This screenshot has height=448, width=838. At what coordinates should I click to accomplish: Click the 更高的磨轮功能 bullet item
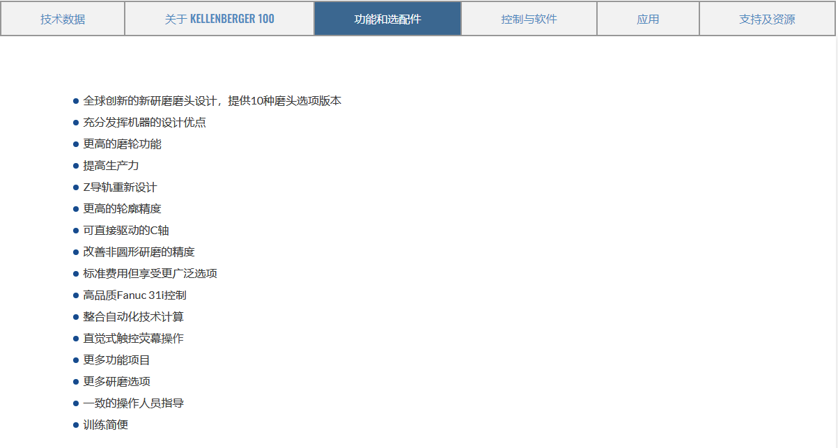[122, 144]
